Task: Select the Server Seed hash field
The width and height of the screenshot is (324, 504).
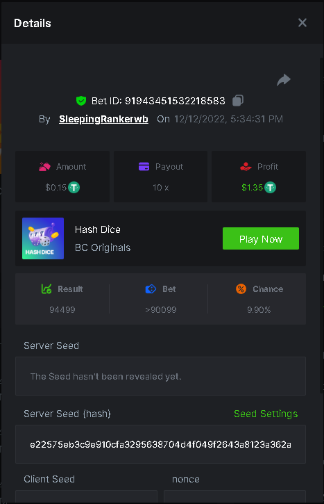Action: pyautogui.click(x=160, y=444)
